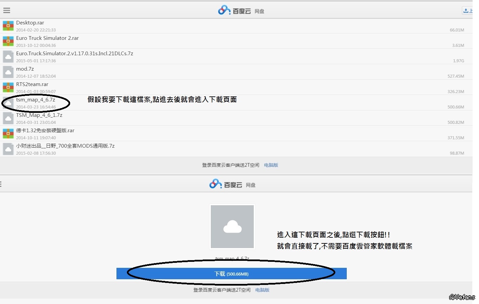The image size is (479, 304).
Task: Open the file Desktop.rar
Action: click(30, 23)
